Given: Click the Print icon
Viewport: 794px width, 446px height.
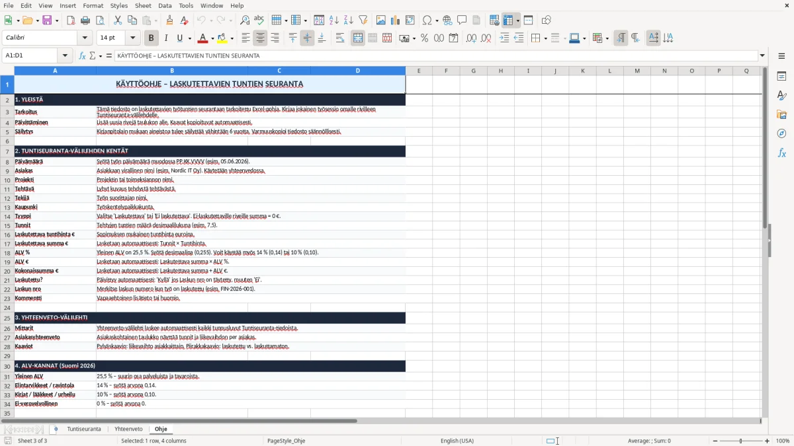Looking at the screenshot, I should [x=85, y=20].
